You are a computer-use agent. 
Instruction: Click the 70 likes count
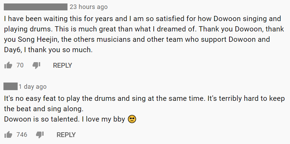pos(20,65)
